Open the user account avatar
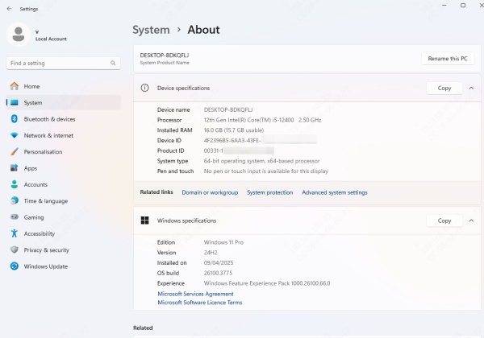 click(x=19, y=34)
